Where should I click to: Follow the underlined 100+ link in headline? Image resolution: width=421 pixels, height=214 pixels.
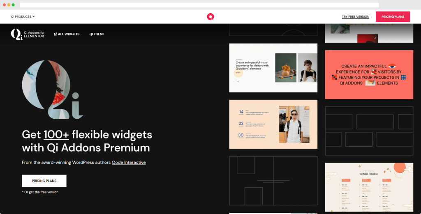[x=56, y=135]
